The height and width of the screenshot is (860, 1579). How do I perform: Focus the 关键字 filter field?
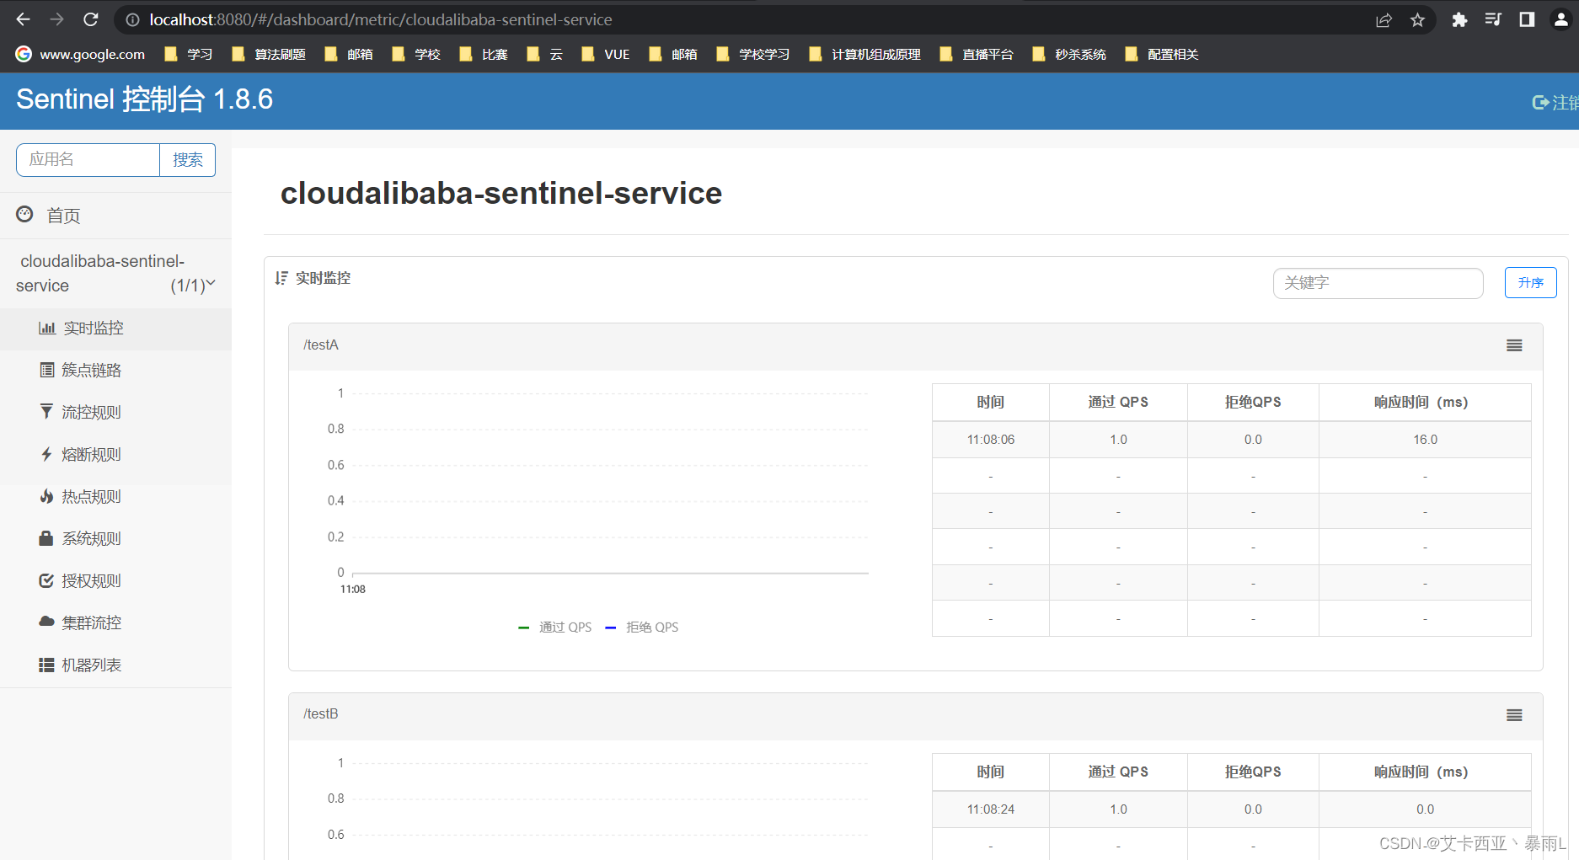click(1378, 283)
